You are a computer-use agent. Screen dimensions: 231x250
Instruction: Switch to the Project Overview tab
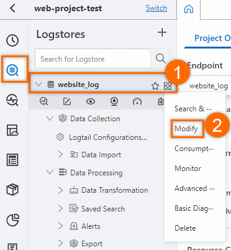[x=212, y=38]
